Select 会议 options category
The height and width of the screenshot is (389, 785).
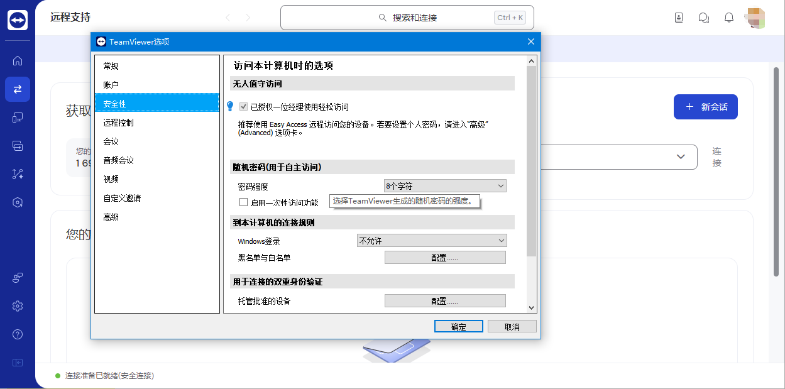[157, 141]
